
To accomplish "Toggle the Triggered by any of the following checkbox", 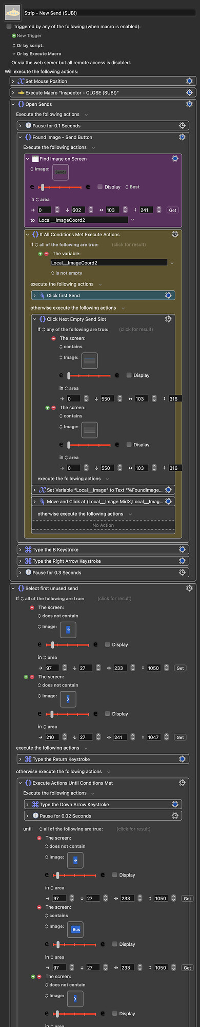I will tap(9, 26).
